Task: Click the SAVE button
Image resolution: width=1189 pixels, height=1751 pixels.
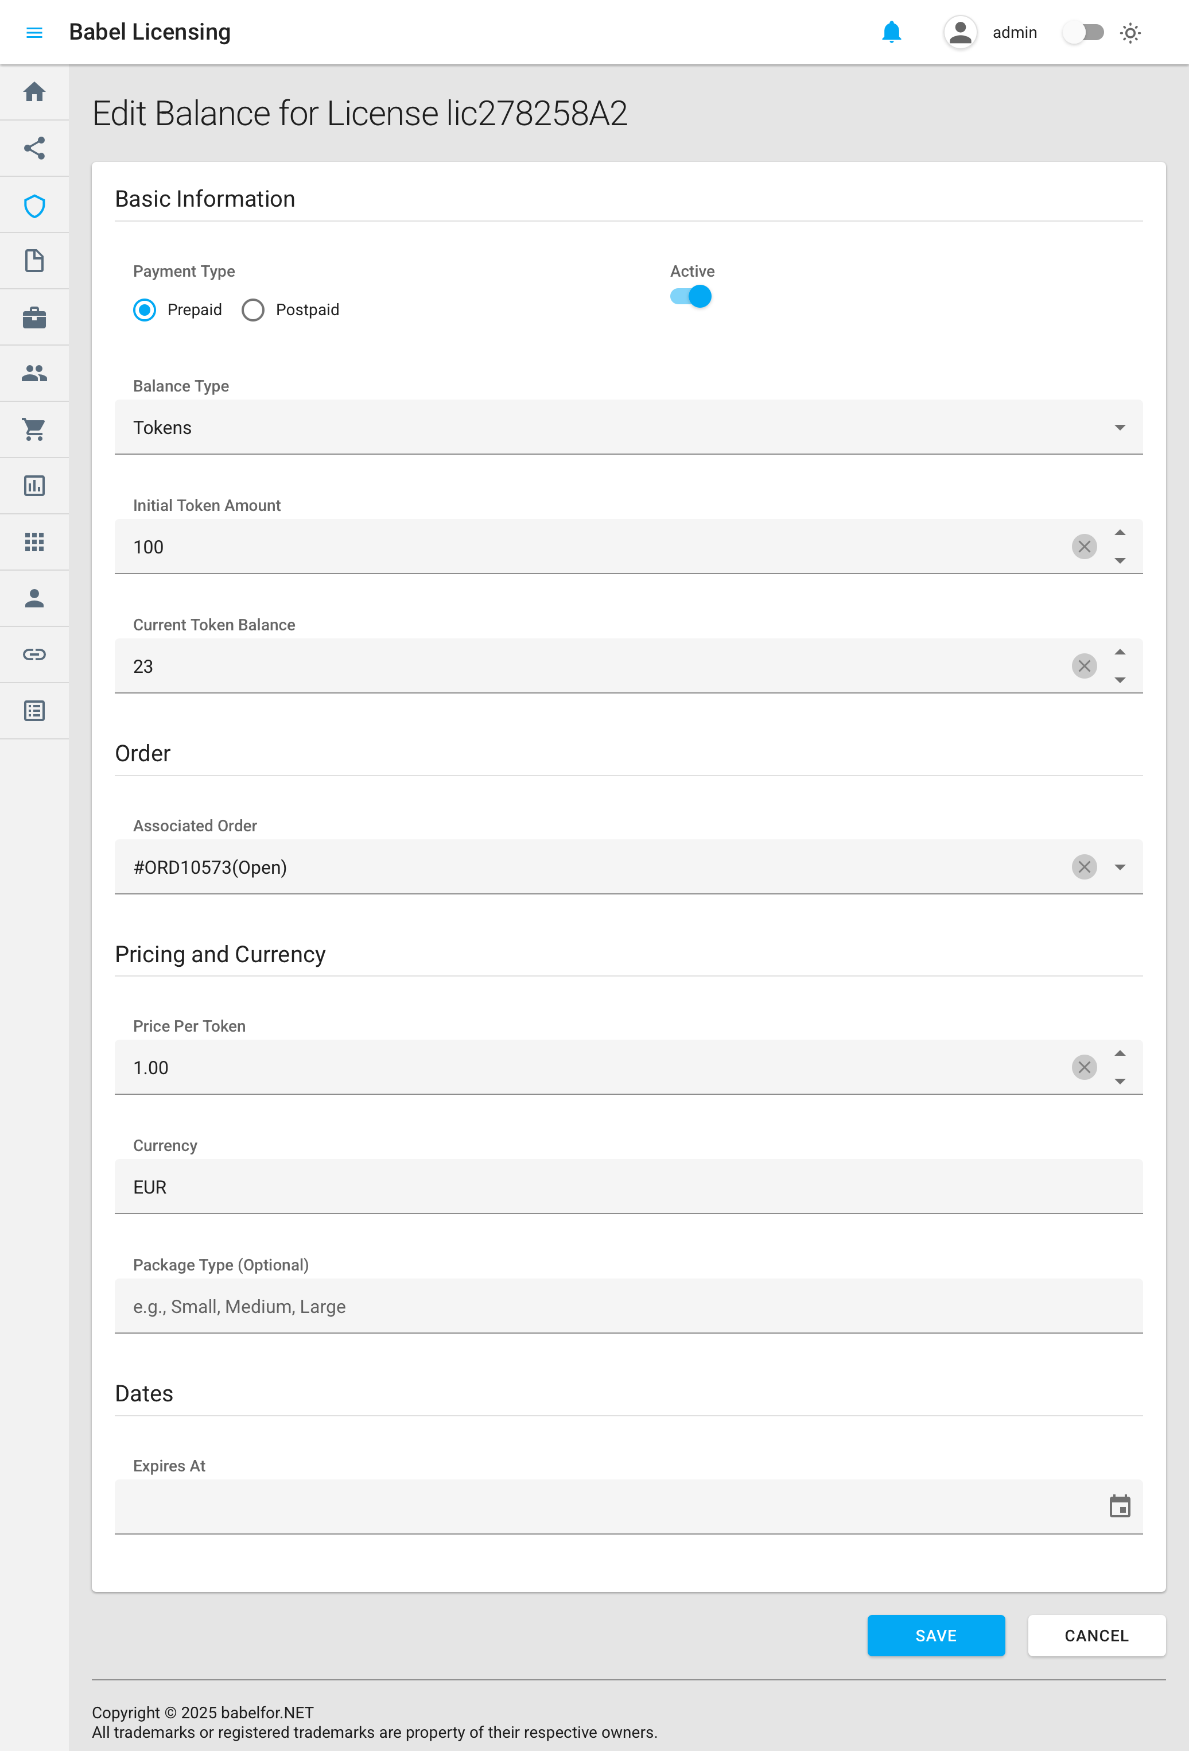Action: (935, 1635)
